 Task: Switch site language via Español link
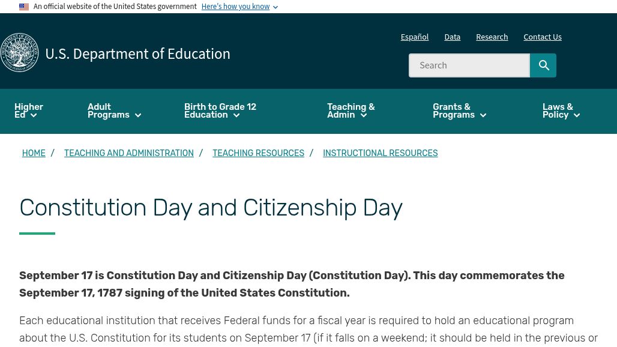414,37
